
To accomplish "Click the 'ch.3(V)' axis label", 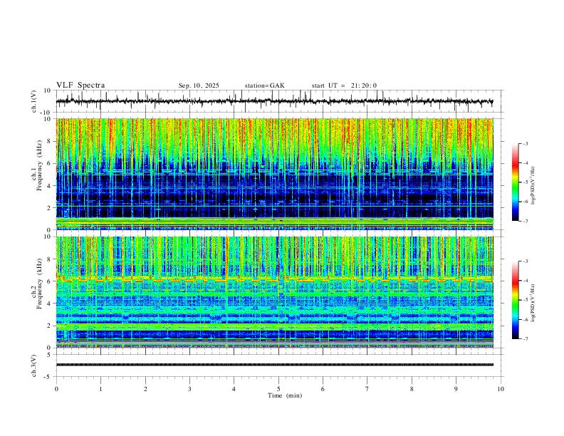I will coord(34,365).
